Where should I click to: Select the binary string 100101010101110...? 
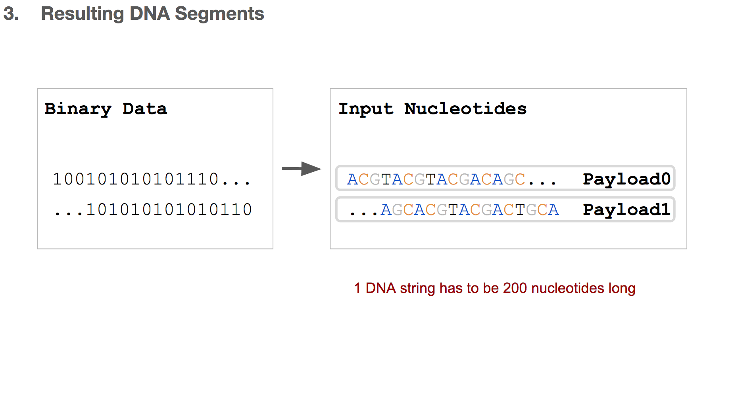pos(152,179)
